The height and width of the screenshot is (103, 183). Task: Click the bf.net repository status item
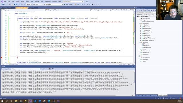coord(166,98)
